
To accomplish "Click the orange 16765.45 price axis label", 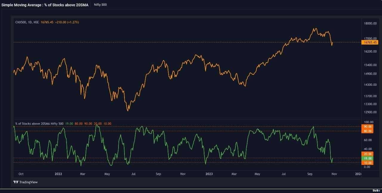I will 370,42.
